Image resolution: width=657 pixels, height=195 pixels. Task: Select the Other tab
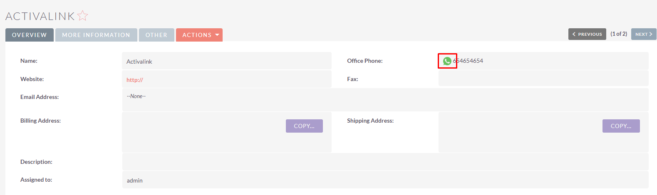click(156, 35)
